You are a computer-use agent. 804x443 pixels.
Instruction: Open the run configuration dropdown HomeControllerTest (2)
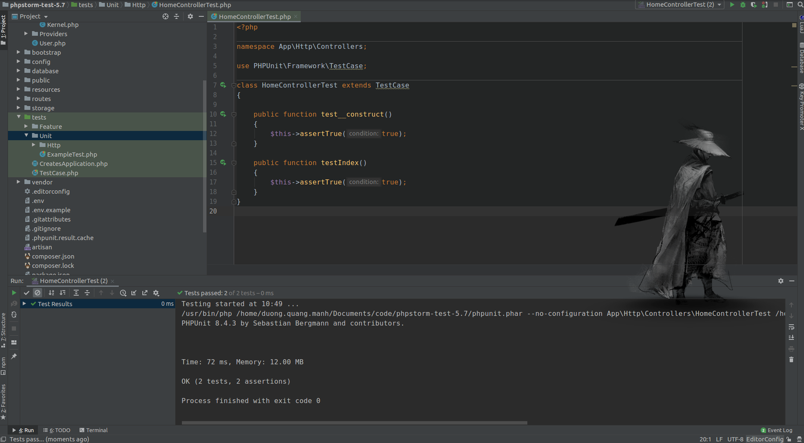(x=679, y=4)
